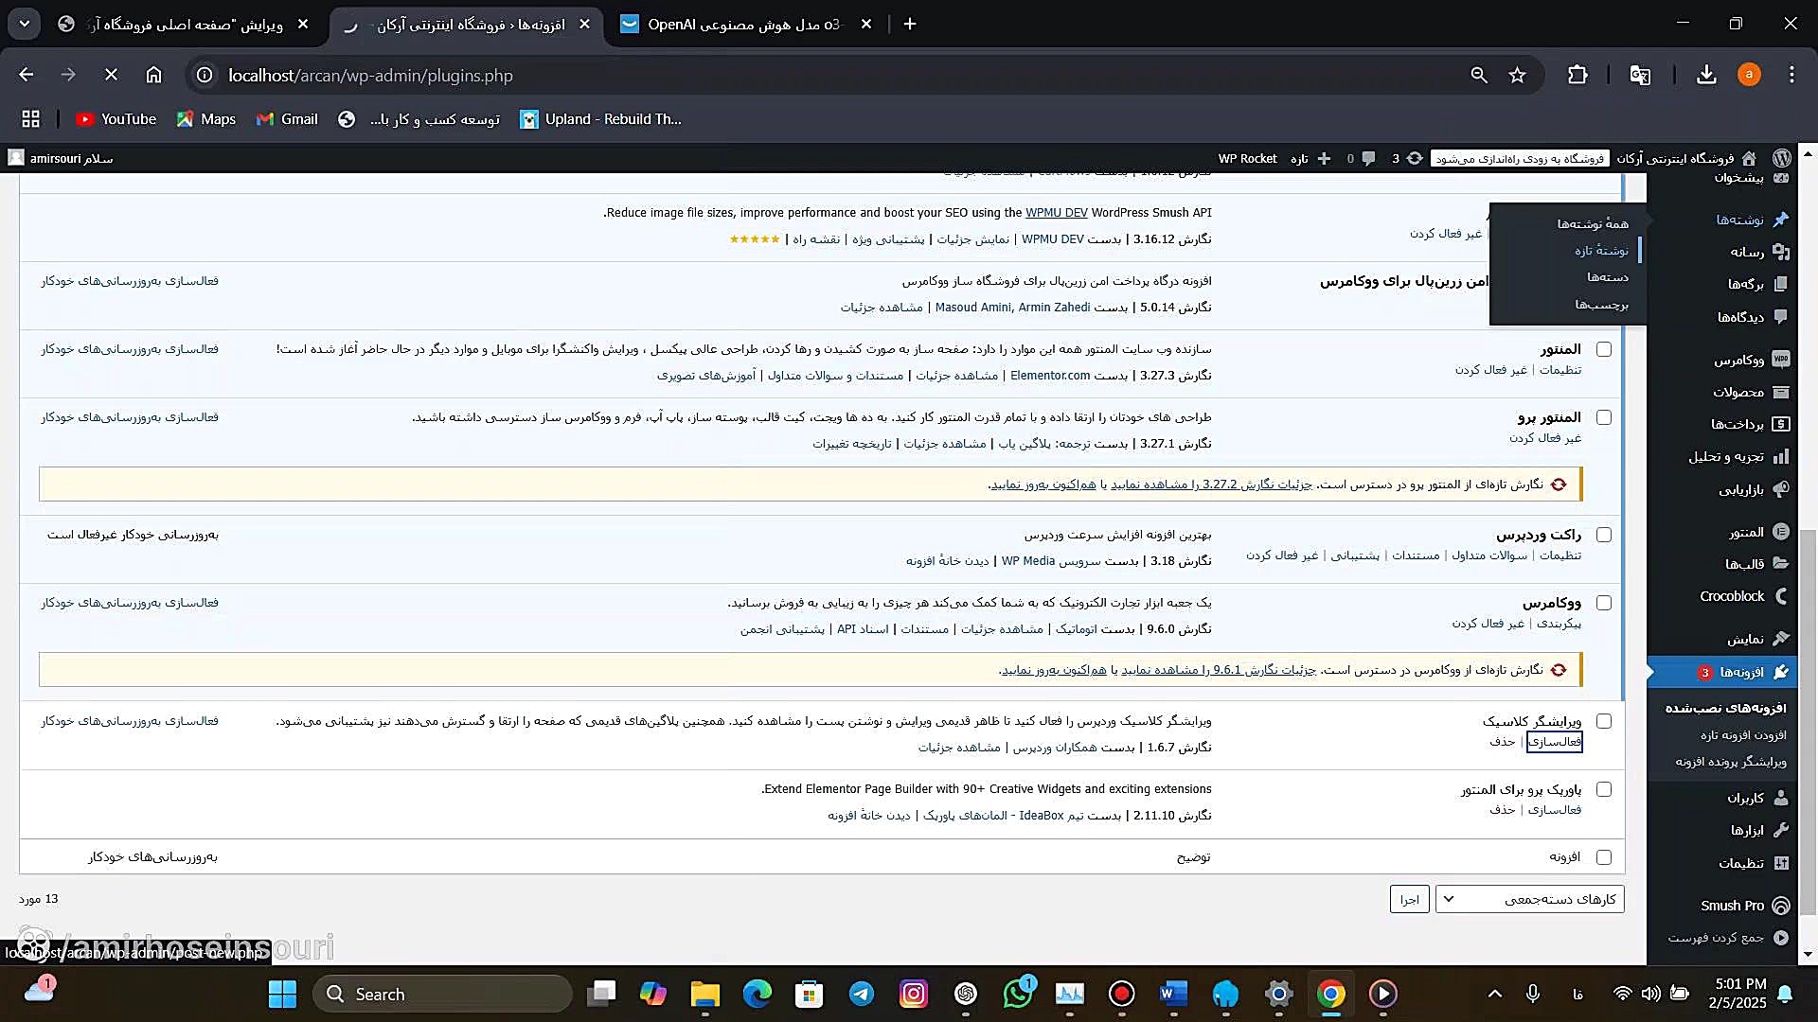Open the Pages (برگه‌ها) sidebar icon
This screenshot has width=1818, height=1022.
(x=1780, y=284)
